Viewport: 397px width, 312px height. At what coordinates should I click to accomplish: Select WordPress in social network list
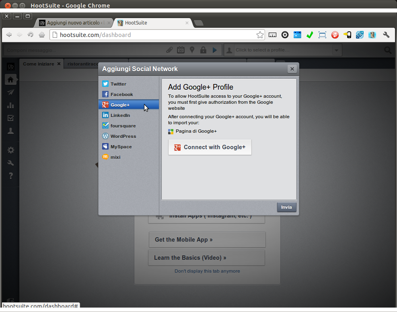[x=129, y=136]
